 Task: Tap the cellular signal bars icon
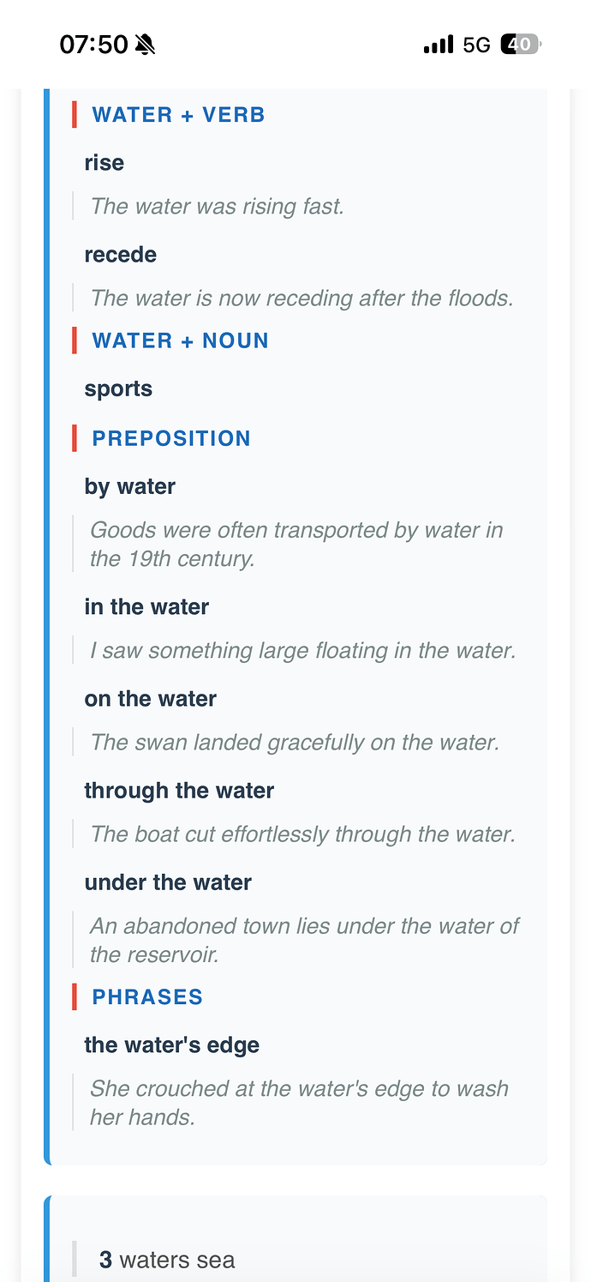tap(439, 45)
